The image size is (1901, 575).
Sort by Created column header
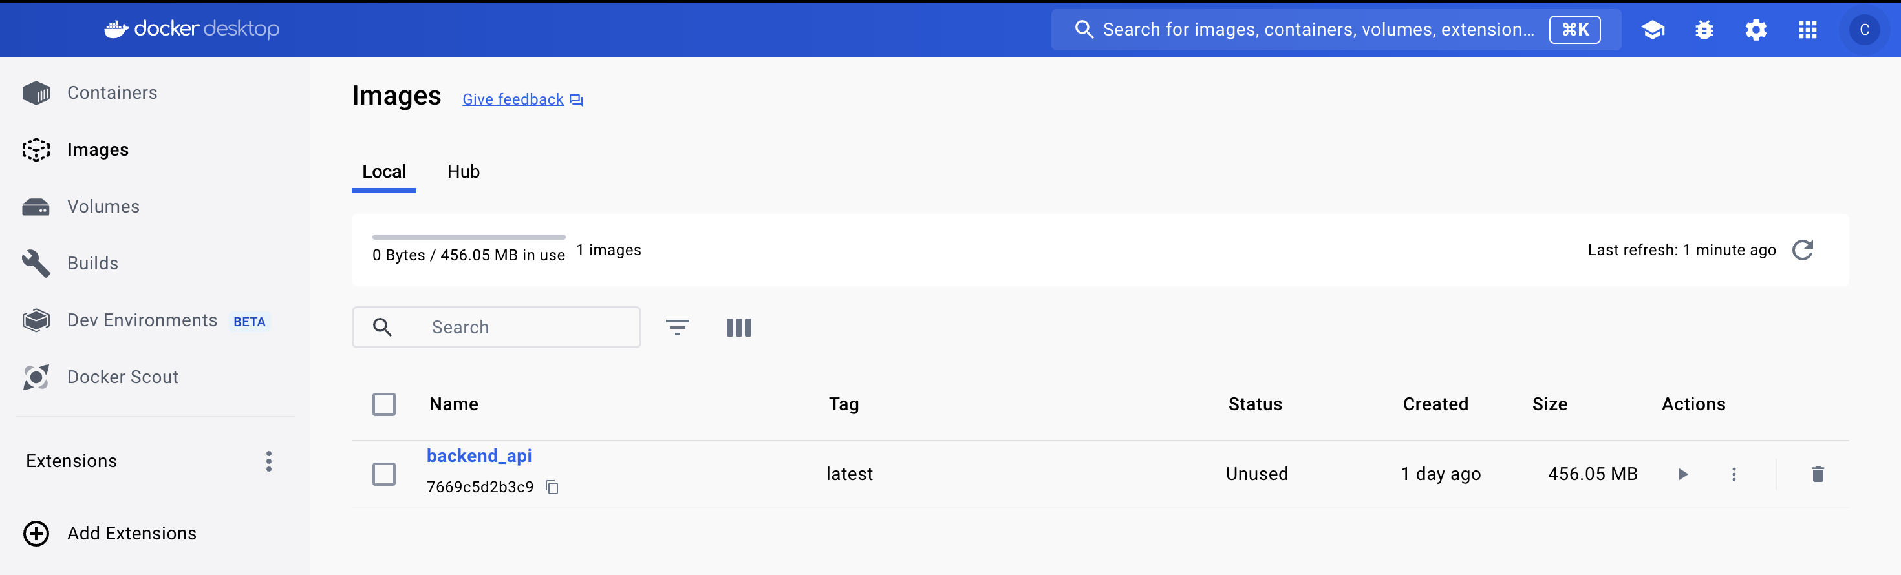pos(1435,404)
